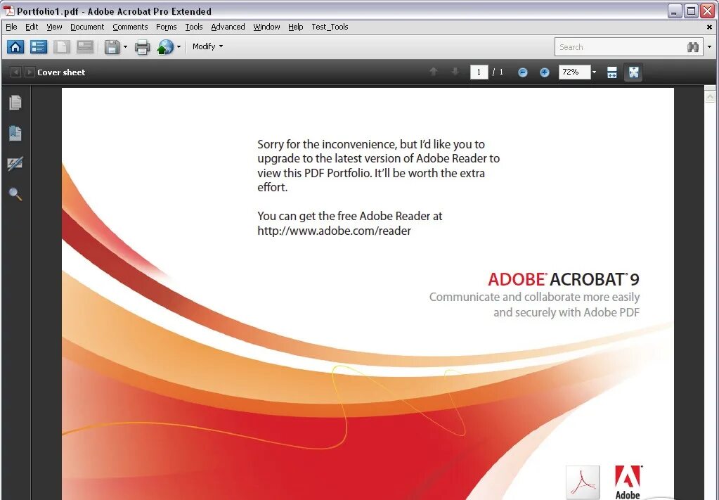Screen dimensions: 719x500
Task: Click the Acrobat PDF logo on page
Action: (583, 482)
